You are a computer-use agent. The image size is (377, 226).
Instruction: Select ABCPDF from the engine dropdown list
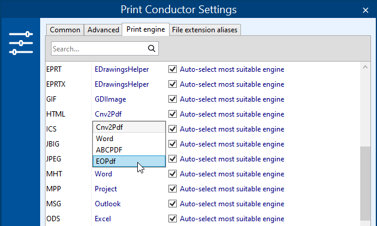(129, 149)
